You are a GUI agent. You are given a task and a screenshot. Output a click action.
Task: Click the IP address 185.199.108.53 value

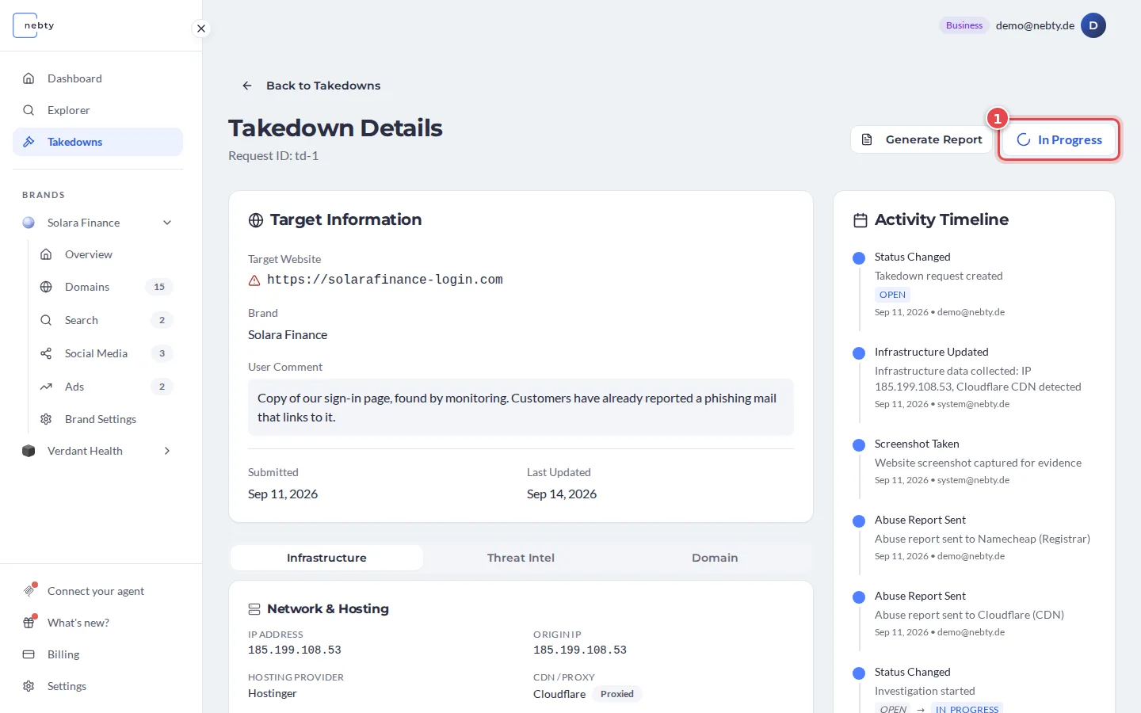295,650
